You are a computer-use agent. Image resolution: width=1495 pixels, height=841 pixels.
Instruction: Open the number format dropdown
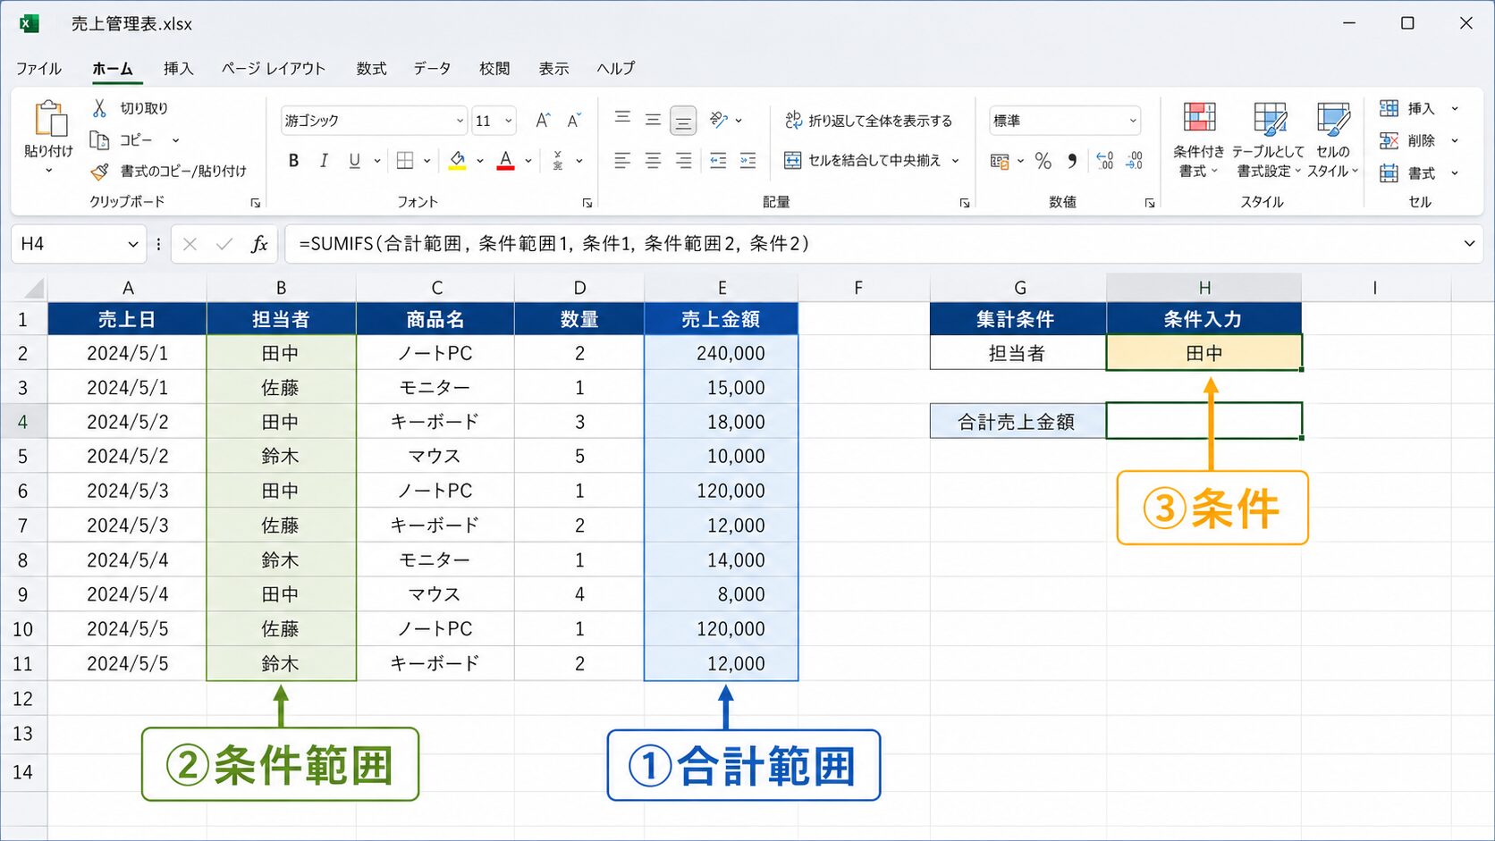pyautogui.click(x=1133, y=121)
